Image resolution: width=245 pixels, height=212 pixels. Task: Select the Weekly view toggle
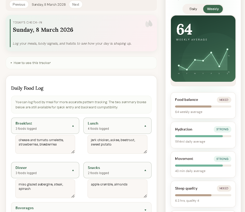(213, 9)
